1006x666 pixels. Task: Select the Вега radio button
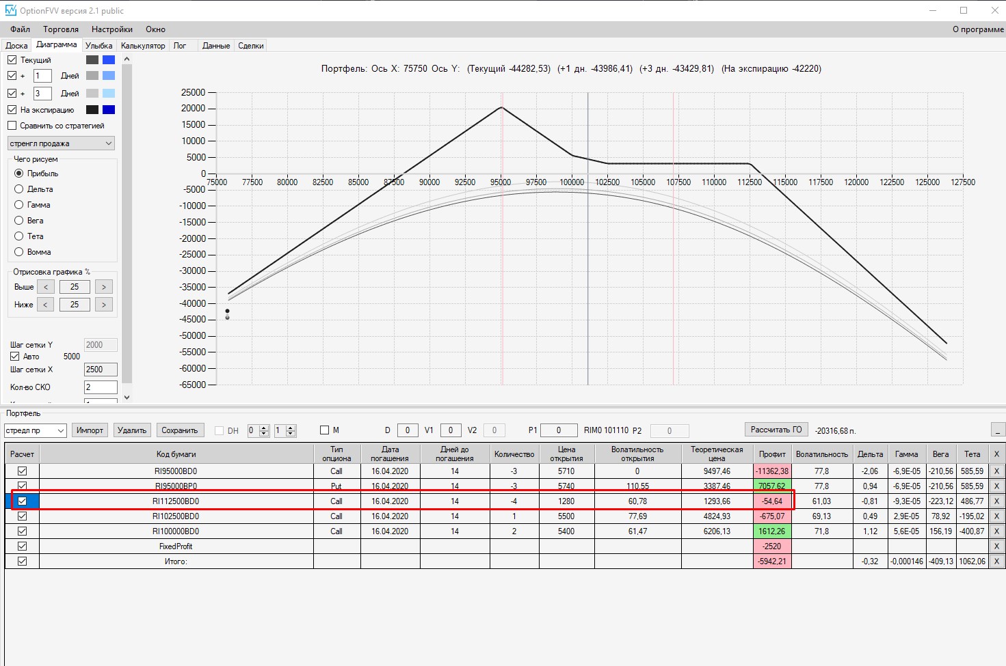click(19, 221)
